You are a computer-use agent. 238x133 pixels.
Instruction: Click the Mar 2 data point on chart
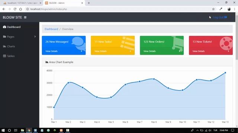pos(68,83)
